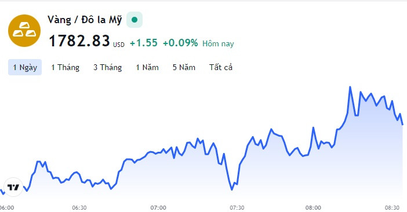Click the +1.55 price change
The width and height of the screenshot is (407, 212).
144,43
